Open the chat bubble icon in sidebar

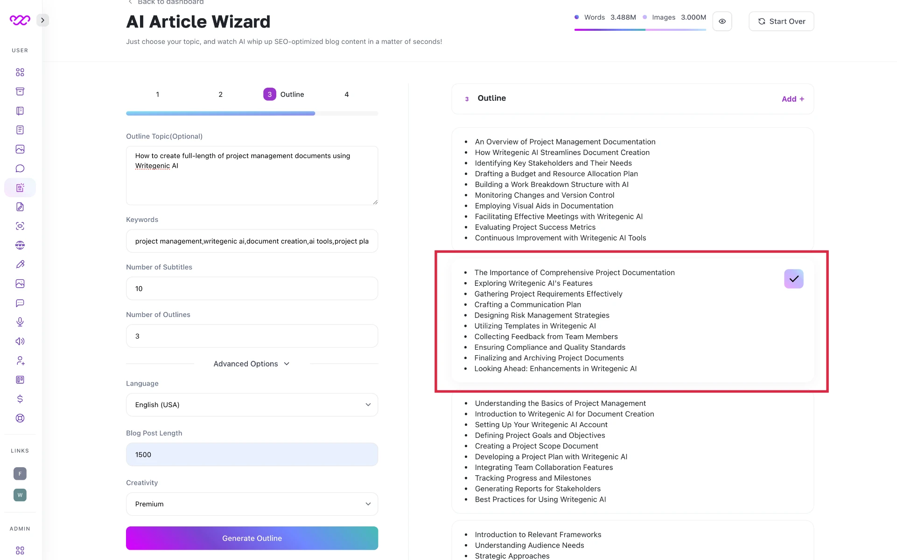pyautogui.click(x=20, y=168)
